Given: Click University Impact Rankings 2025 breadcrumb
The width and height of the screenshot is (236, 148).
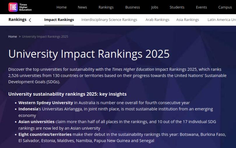Looking at the screenshot, I should [x=45, y=37].
